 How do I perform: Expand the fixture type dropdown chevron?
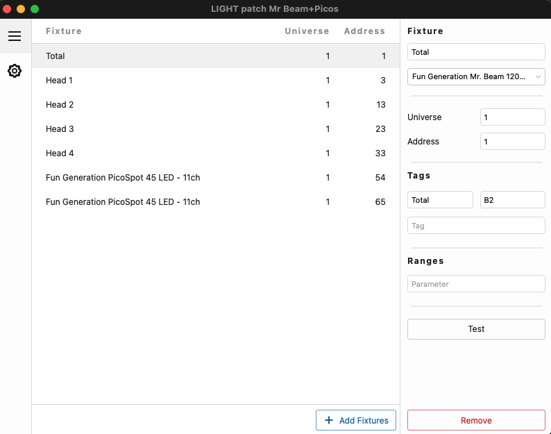[x=538, y=76]
